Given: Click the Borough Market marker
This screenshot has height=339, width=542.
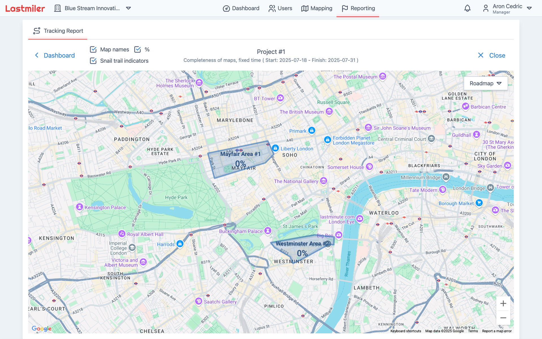Looking at the screenshot, I should pyautogui.click(x=479, y=203).
